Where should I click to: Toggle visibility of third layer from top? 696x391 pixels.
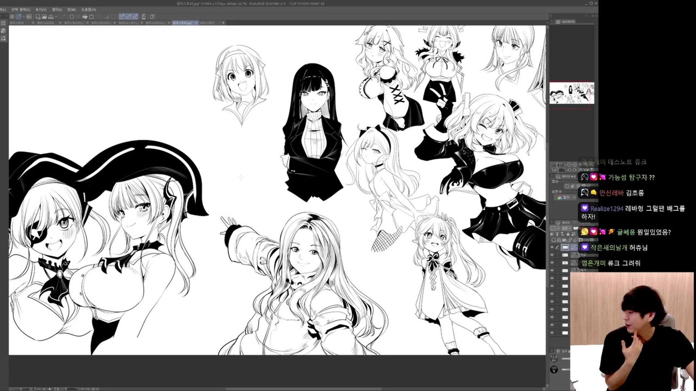click(x=552, y=263)
